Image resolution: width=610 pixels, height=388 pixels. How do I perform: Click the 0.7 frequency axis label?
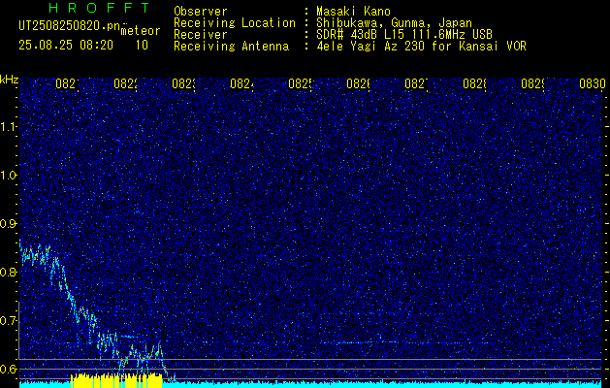[x=9, y=321]
